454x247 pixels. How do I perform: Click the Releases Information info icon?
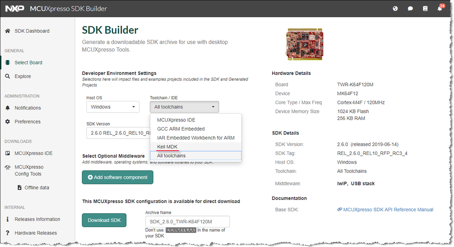click(x=8, y=219)
